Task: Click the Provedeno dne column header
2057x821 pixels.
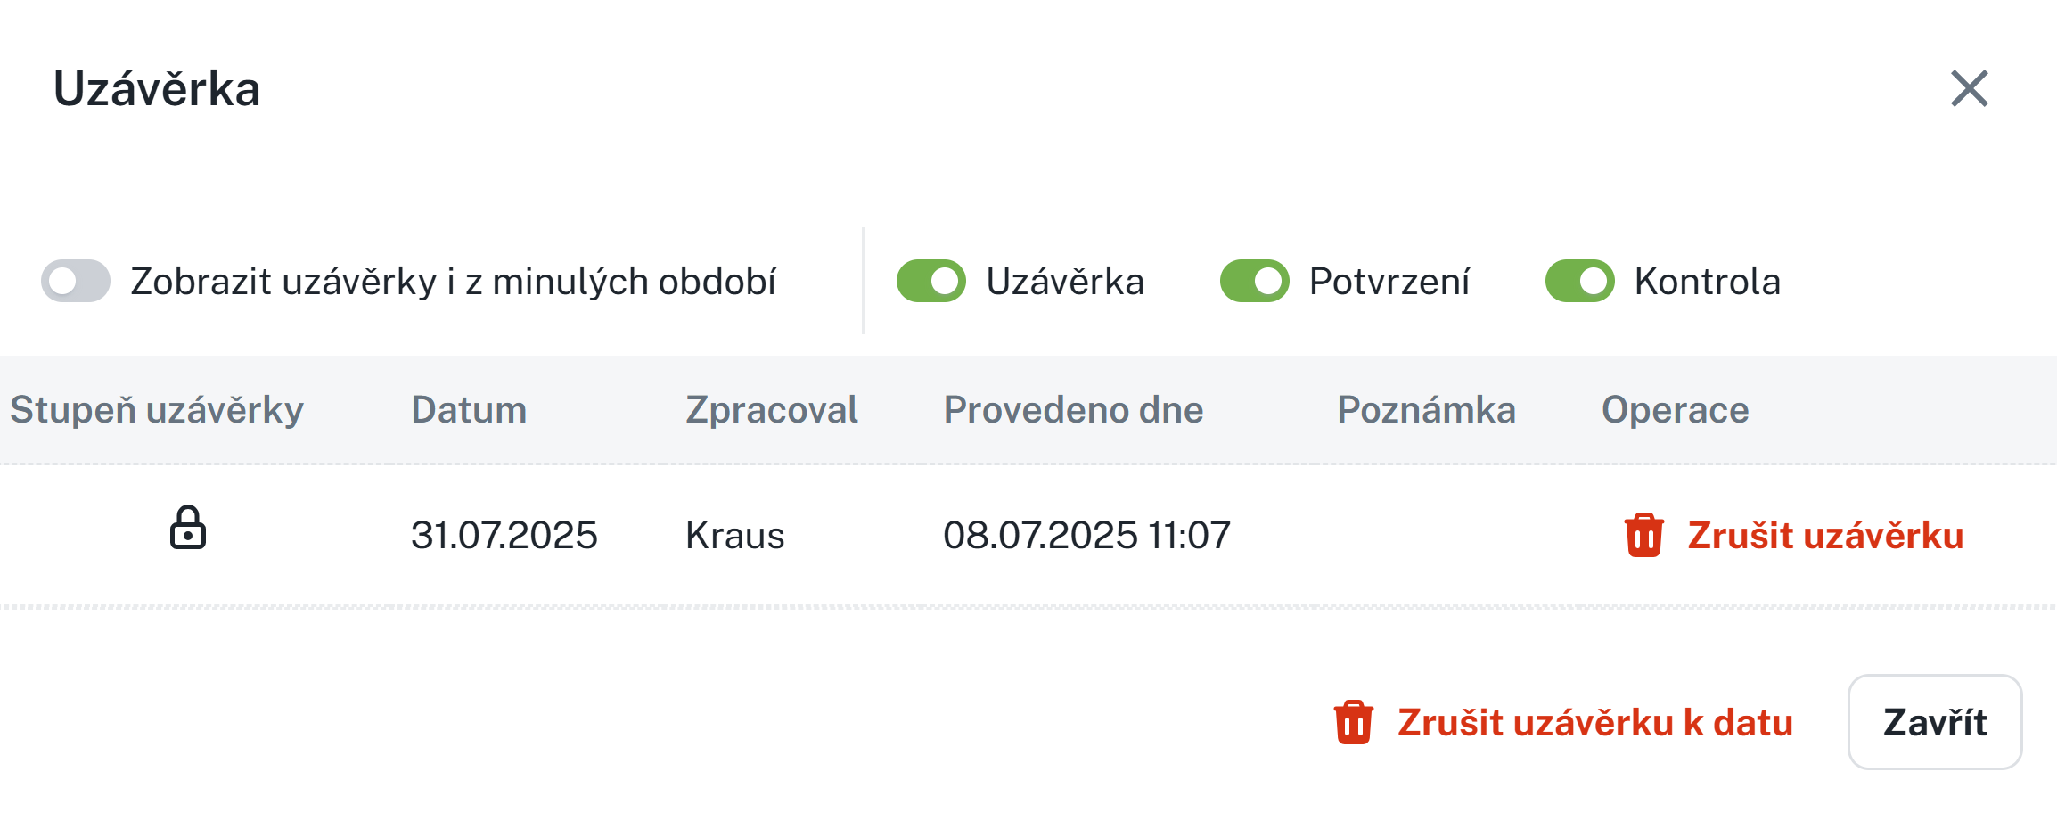Action: [x=1073, y=410]
